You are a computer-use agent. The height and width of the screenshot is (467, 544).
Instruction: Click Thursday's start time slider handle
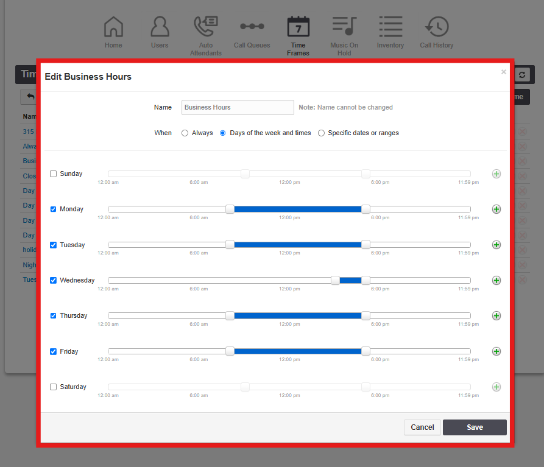click(x=230, y=315)
